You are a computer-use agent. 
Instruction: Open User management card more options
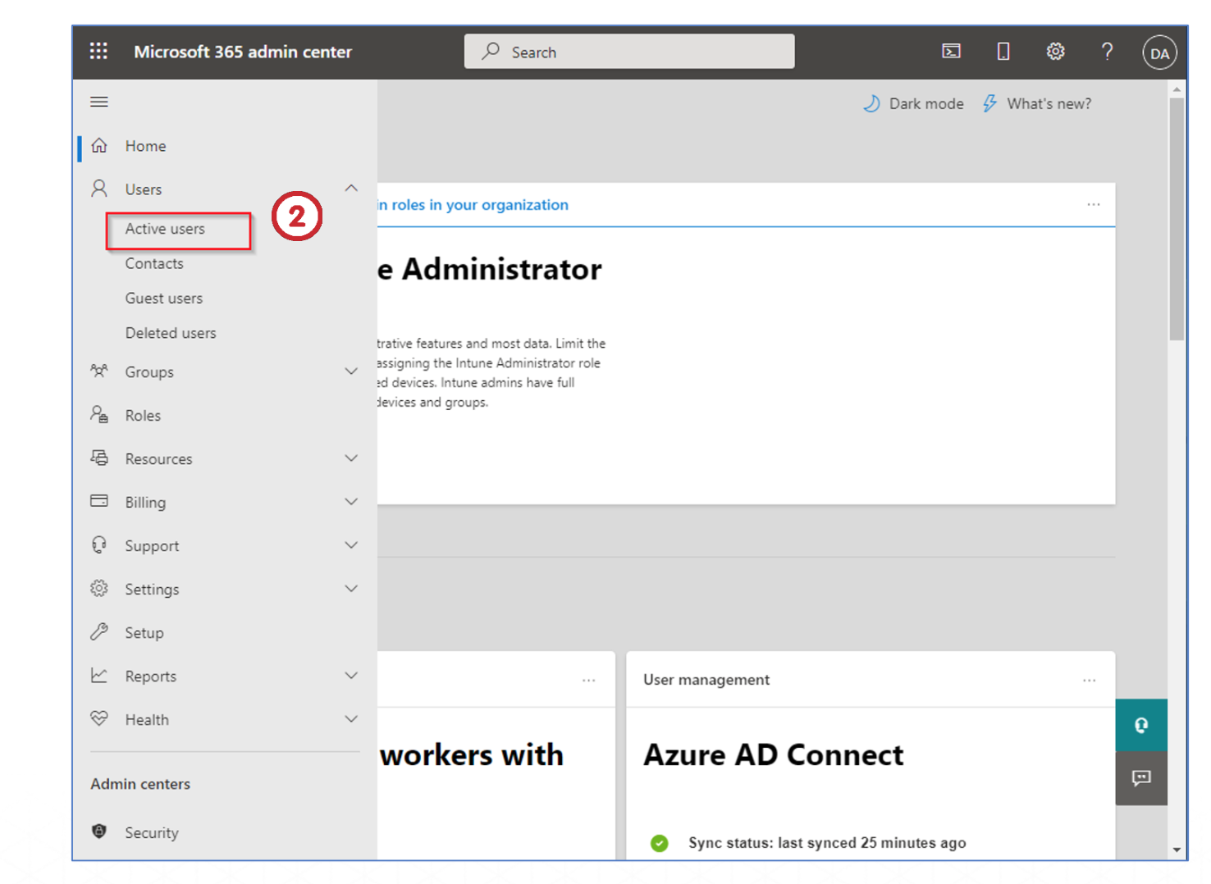click(1089, 680)
